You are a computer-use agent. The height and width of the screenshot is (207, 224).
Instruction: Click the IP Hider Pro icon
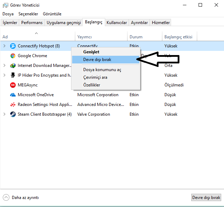click(x=13, y=75)
